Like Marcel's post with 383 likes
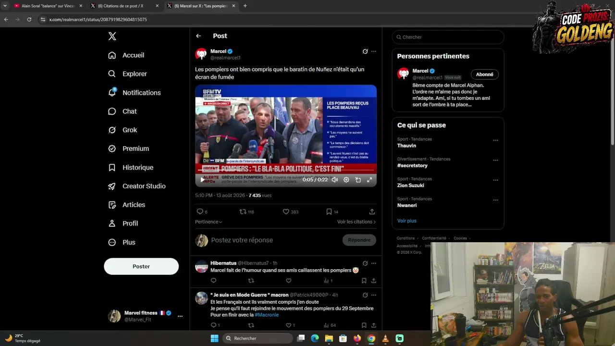615x346 pixels. tap(286, 211)
